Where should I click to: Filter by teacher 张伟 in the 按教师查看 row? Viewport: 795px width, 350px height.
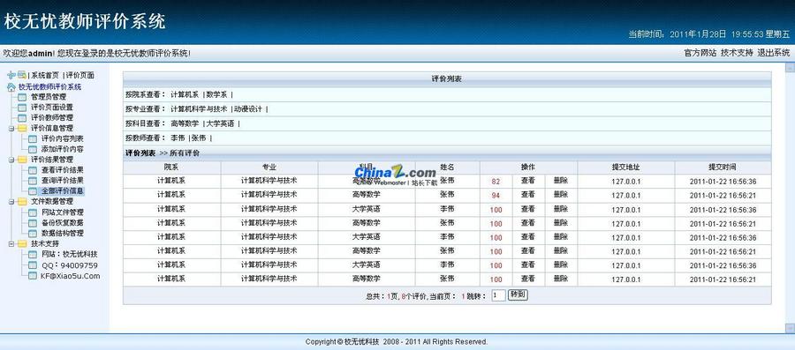(x=199, y=138)
